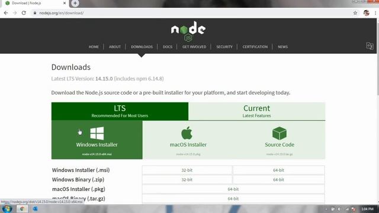Image resolution: width=379 pixels, height=213 pixels.
Task: Click the site language translate icon
Action: pos(370,46)
